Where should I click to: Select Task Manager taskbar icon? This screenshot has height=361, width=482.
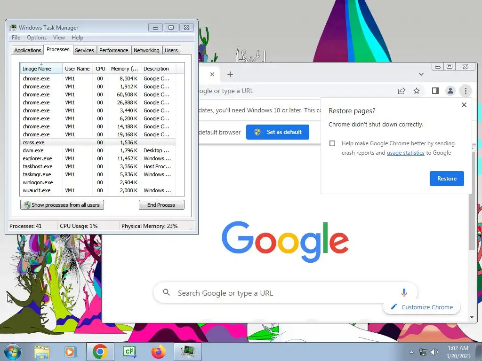187,352
